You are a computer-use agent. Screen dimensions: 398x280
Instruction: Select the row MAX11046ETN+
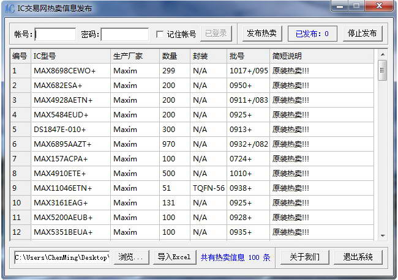coord(192,188)
